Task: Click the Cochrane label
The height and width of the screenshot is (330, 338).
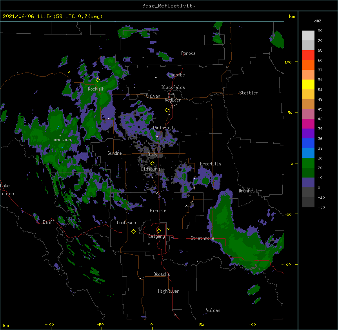Action: click(x=126, y=223)
